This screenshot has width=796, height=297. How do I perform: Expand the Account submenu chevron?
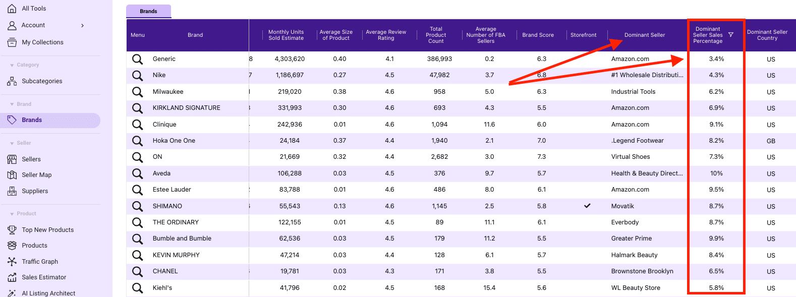click(x=83, y=25)
